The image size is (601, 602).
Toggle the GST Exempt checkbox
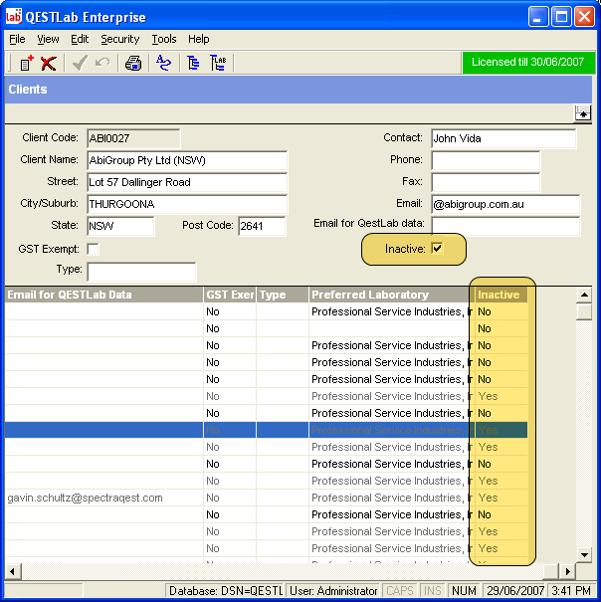coord(94,249)
